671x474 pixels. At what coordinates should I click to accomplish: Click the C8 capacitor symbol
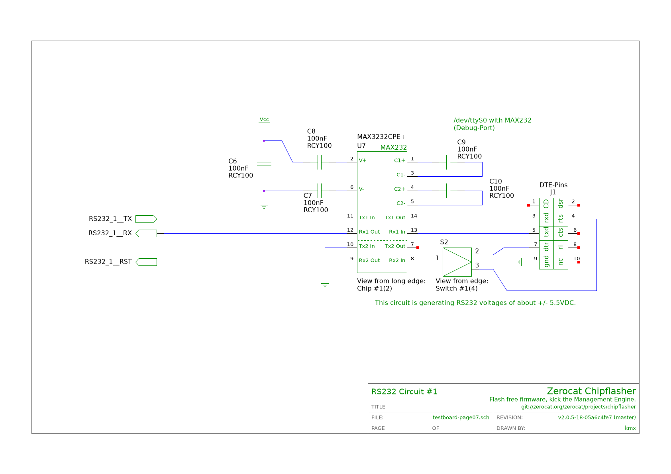pyautogui.click(x=320, y=162)
